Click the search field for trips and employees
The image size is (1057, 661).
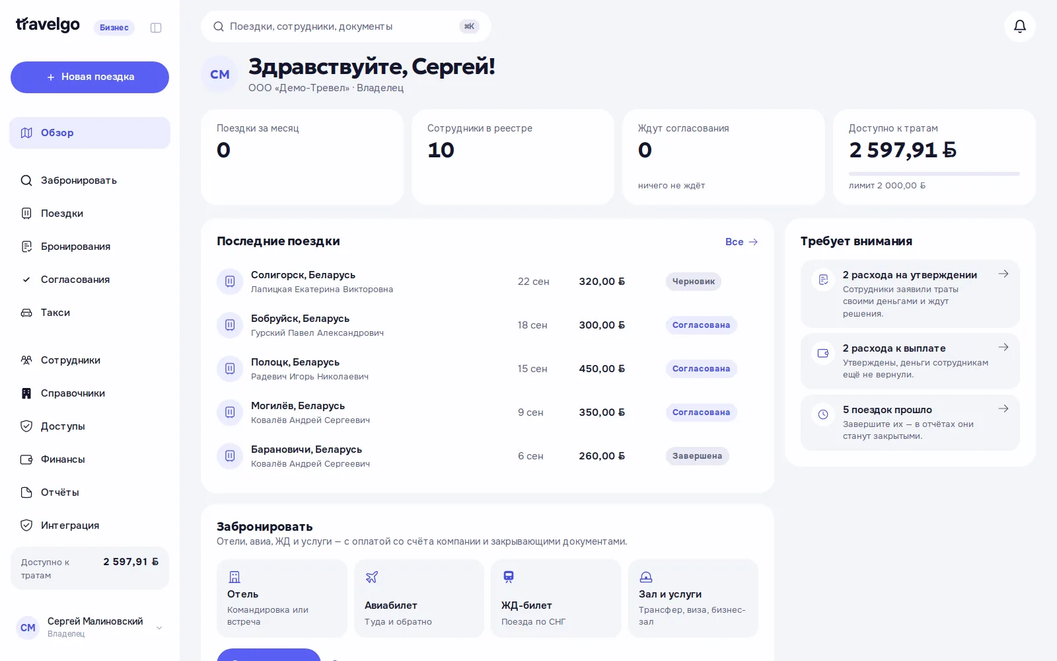pos(346,26)
